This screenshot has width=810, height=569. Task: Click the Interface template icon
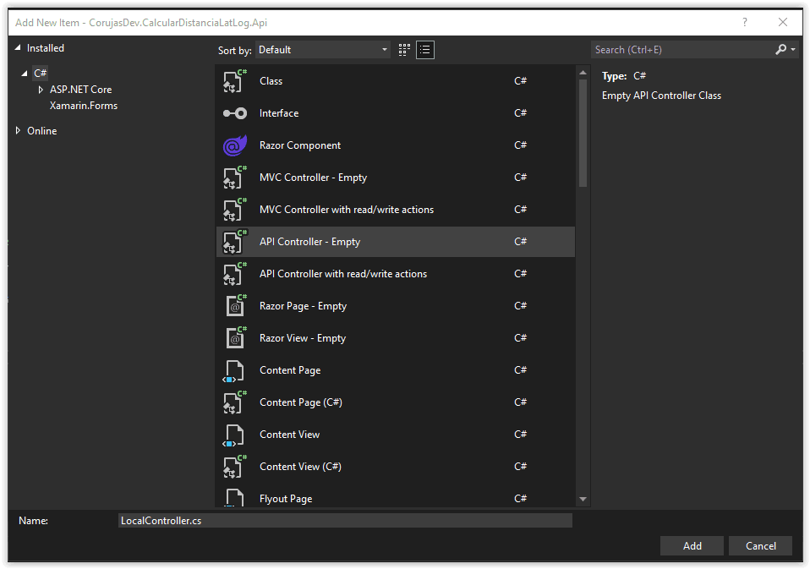tap(234, 113)
